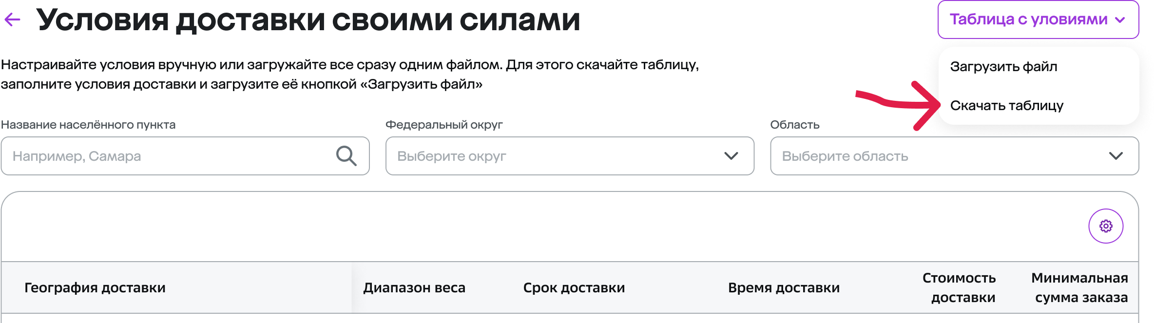This screenshot has height=323, width=1155.
Task: Click chevron in Федеральный округ field
Action: click(x=731, y=156)
